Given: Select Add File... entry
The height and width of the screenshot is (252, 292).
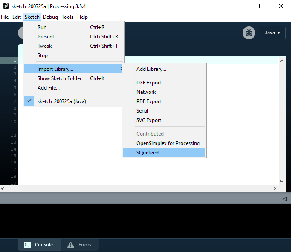Looking at the screenshot, I should click(73, 87).
